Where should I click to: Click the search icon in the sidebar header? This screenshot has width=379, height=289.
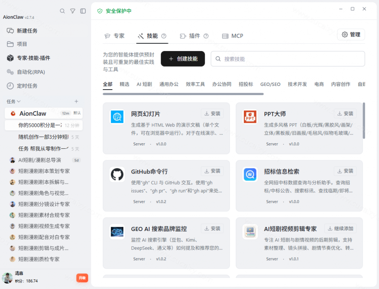tap(62, 11)
